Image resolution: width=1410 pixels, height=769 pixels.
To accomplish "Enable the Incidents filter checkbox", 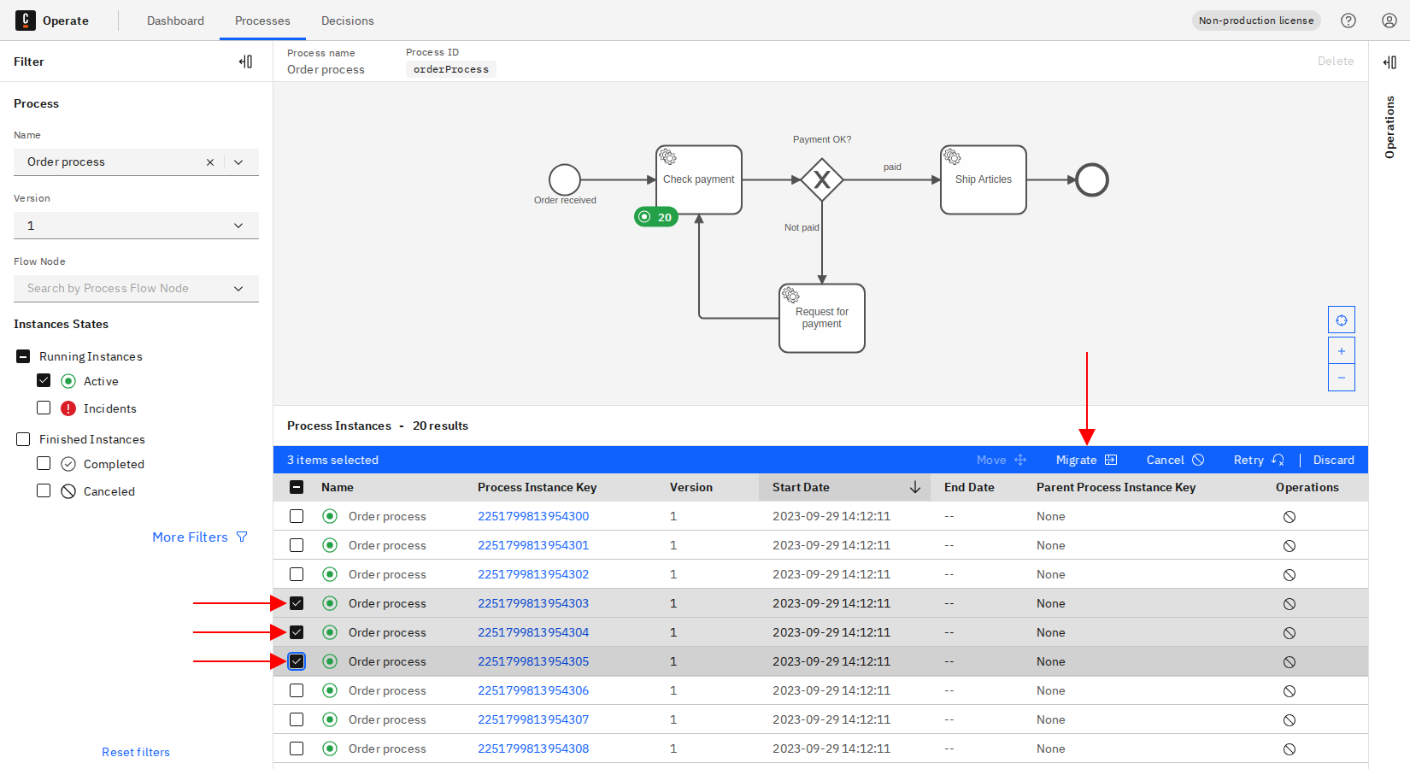I will pos(44,408).
